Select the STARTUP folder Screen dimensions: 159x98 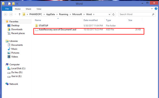point(43,26)
